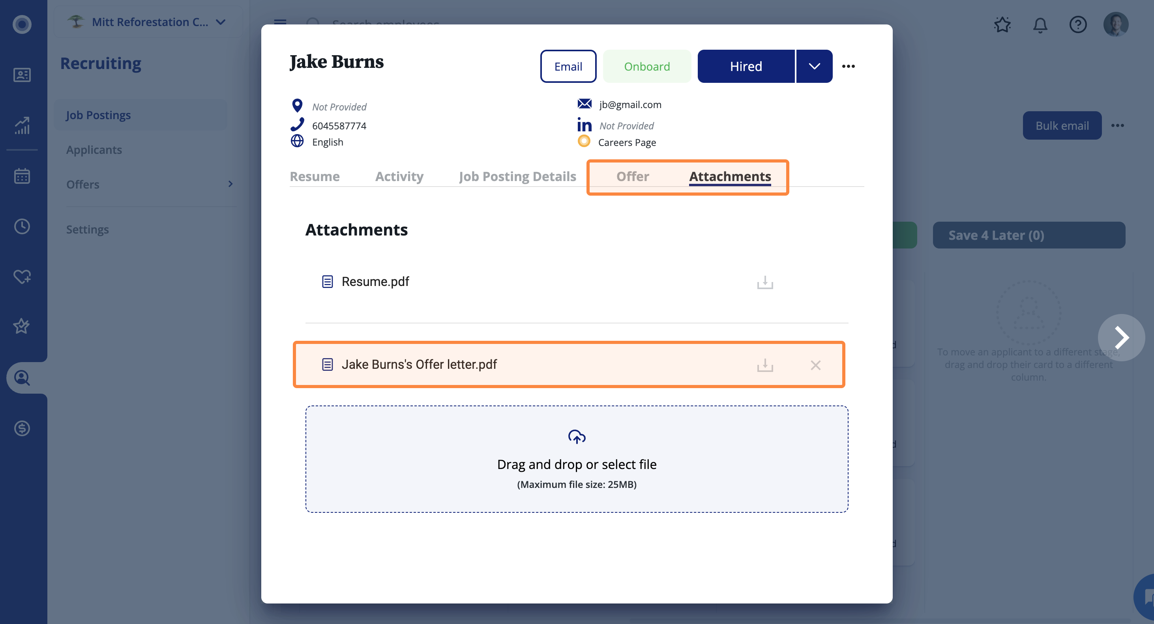
Task: Open the help question mark icon
Action: point(1078,24)
